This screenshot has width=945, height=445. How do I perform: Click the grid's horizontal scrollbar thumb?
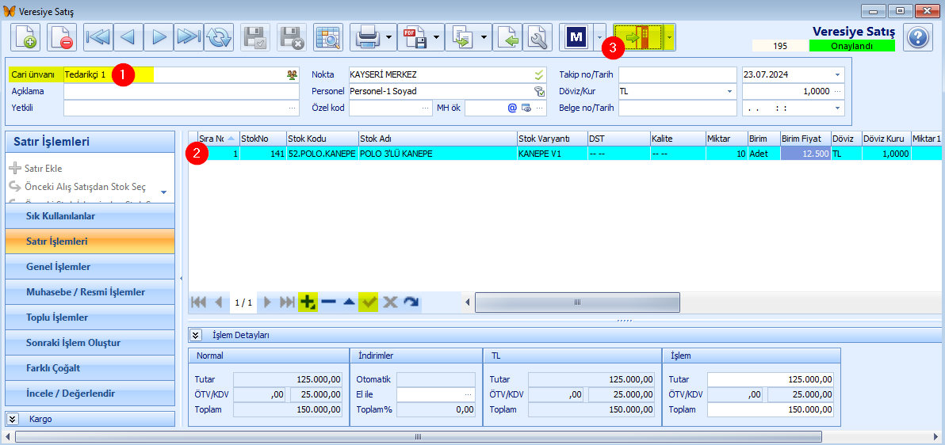(x=577, y=302)
